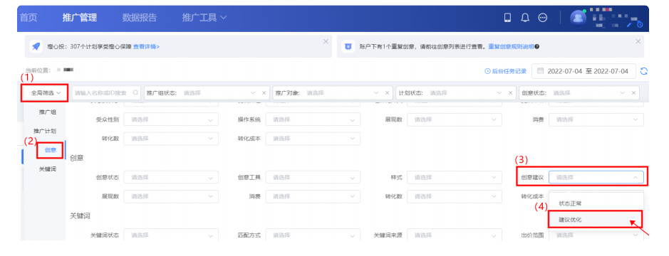Open the user avatar profile
669x256 pixels.
[578, 18]
